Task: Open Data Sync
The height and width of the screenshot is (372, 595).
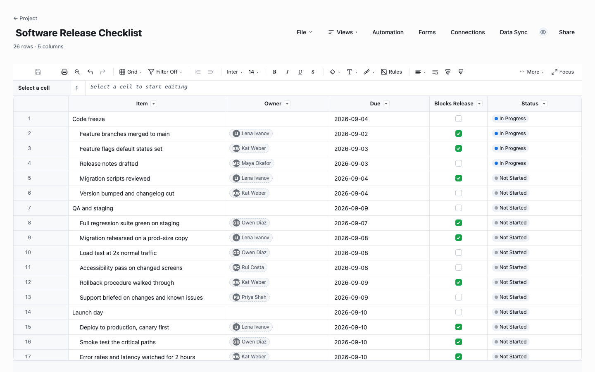Action: click(x=514, y=32)
